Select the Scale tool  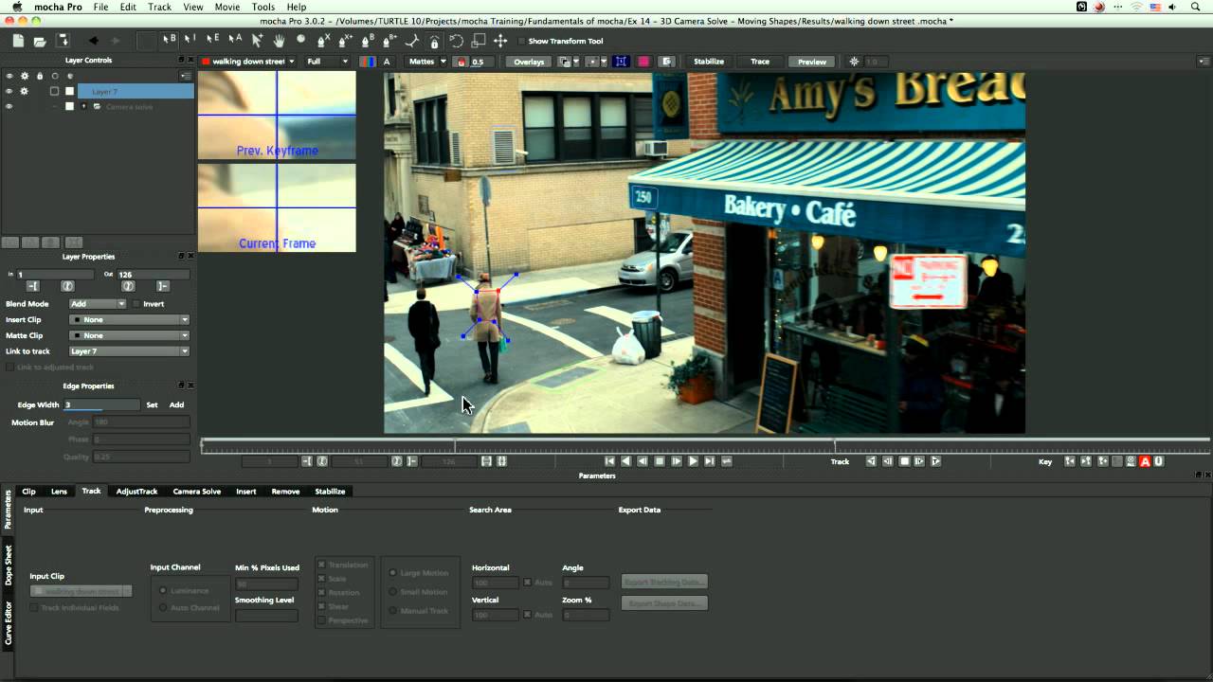click(x=479, y=41)
